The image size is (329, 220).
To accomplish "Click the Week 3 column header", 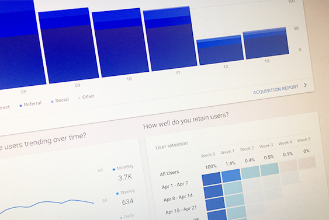I will [x=266, y=146].
